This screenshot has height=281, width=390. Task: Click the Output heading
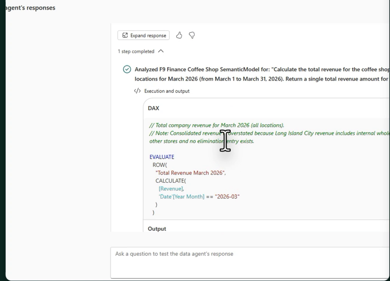tap(157, 229)
